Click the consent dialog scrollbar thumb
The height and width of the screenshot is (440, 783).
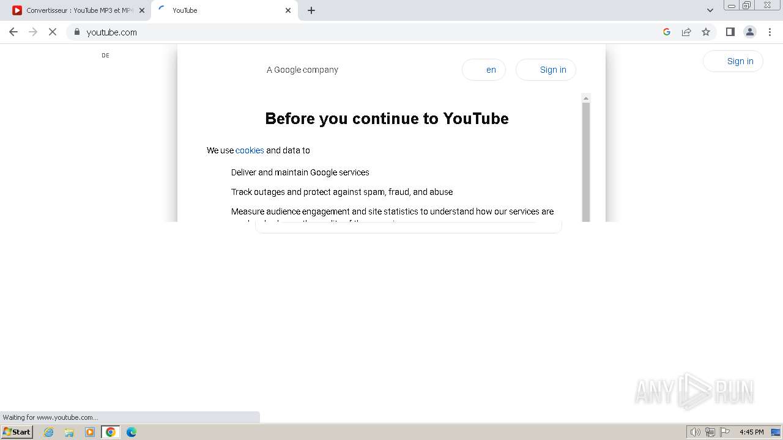click(586, 162)
